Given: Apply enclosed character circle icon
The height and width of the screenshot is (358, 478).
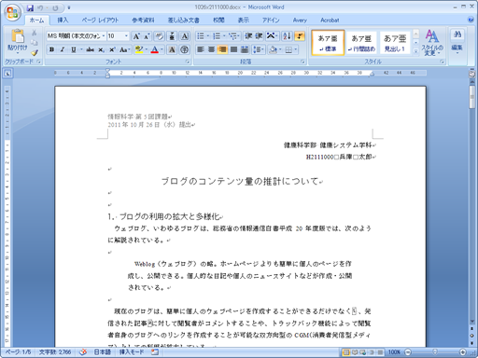Looking at the screenshot, I should (185, 49).
